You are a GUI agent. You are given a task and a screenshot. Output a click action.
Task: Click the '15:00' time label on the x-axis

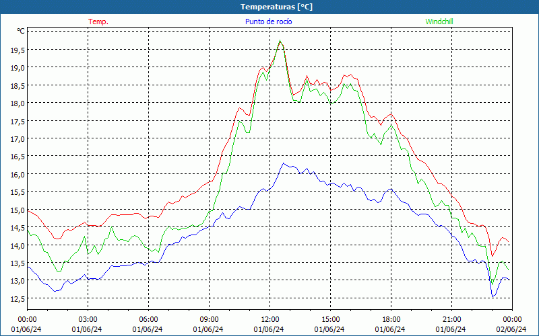click(x=330, y=320)
